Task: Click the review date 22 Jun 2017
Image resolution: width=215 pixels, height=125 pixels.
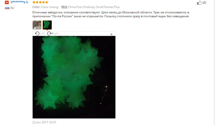Action: (44, 122)
